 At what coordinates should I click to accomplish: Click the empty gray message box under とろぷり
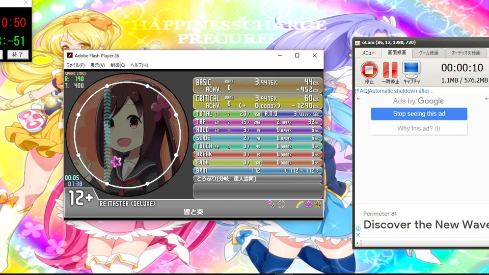coord(258,191)
